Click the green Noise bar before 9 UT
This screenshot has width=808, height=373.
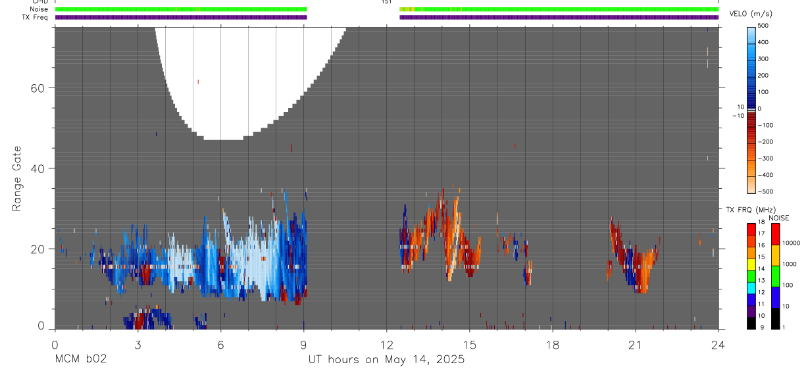point(181,9)
